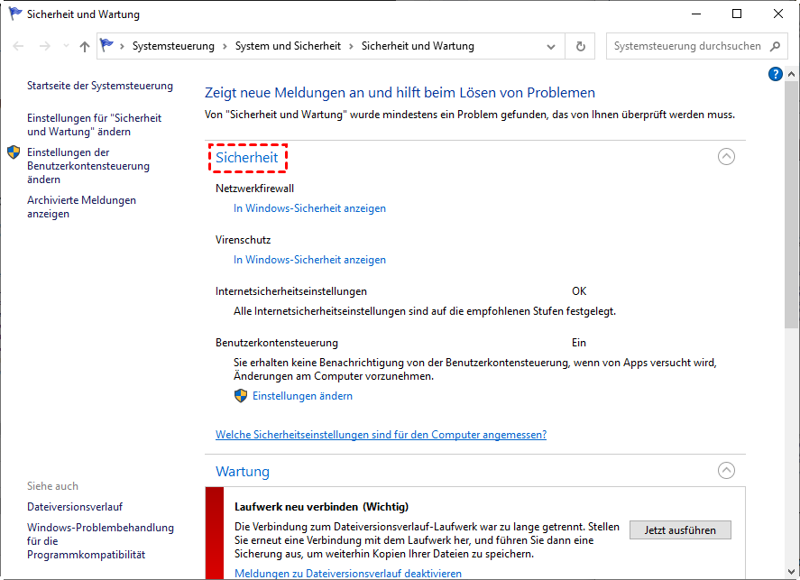Open Einstellungen für "Sicherheit und Wartung" ändern

coord(95,124)
